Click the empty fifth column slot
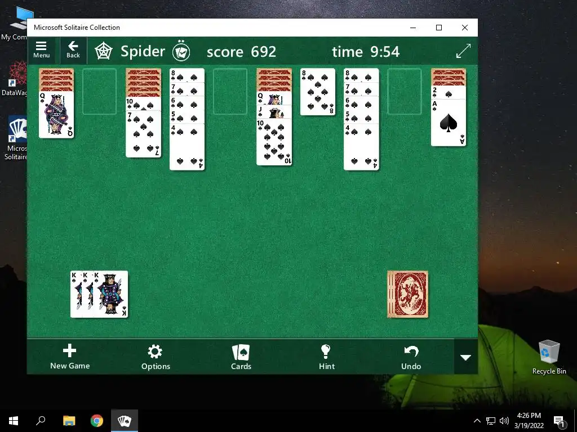The height and width of the screenshot is (432, 577). click(230, 92)
